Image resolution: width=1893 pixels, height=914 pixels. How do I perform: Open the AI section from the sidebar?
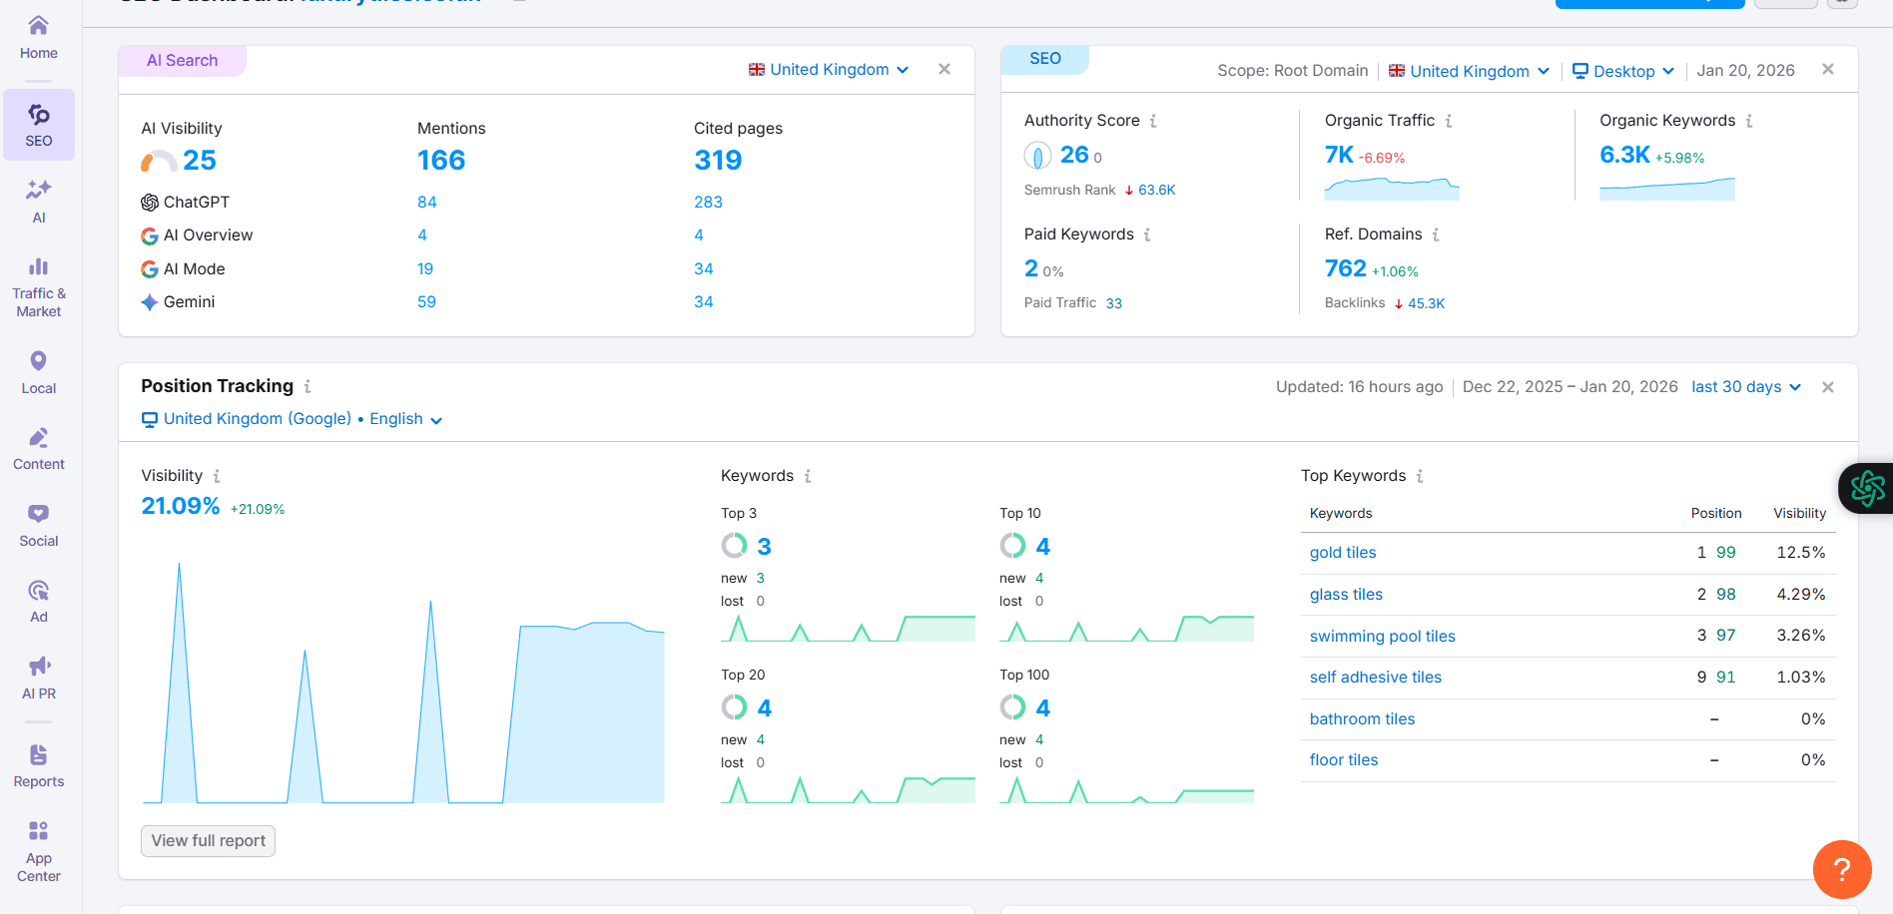coord(38,198)
